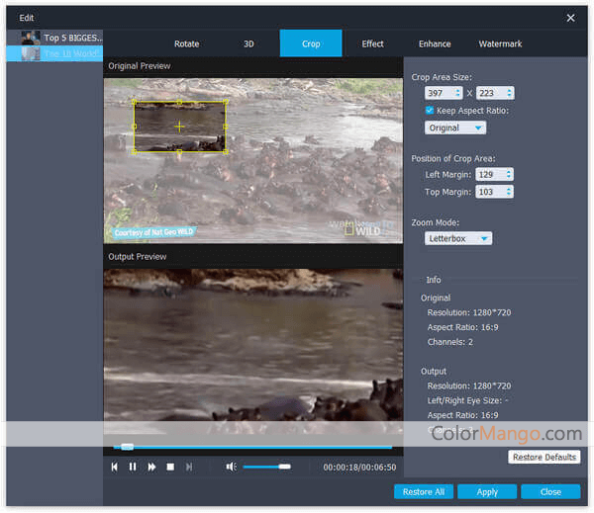Toggle Keep Aspect Ratio checkbox

(430, 110)
